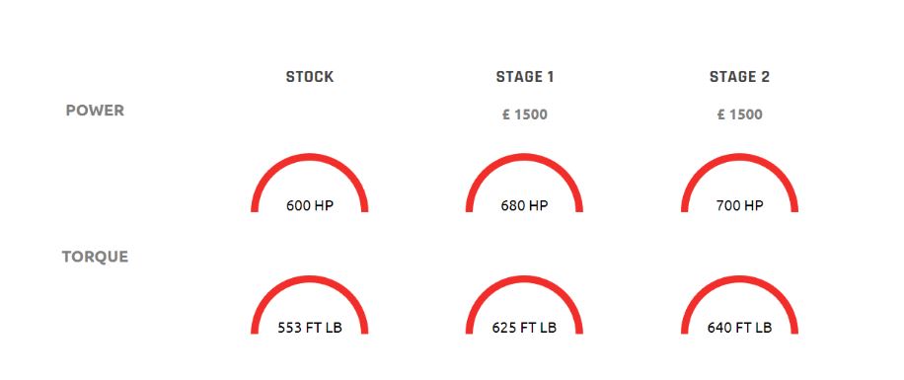Click the 700 HP Stage 2 gauge
The width and height of the screenshot is (904, 380).
740,184
